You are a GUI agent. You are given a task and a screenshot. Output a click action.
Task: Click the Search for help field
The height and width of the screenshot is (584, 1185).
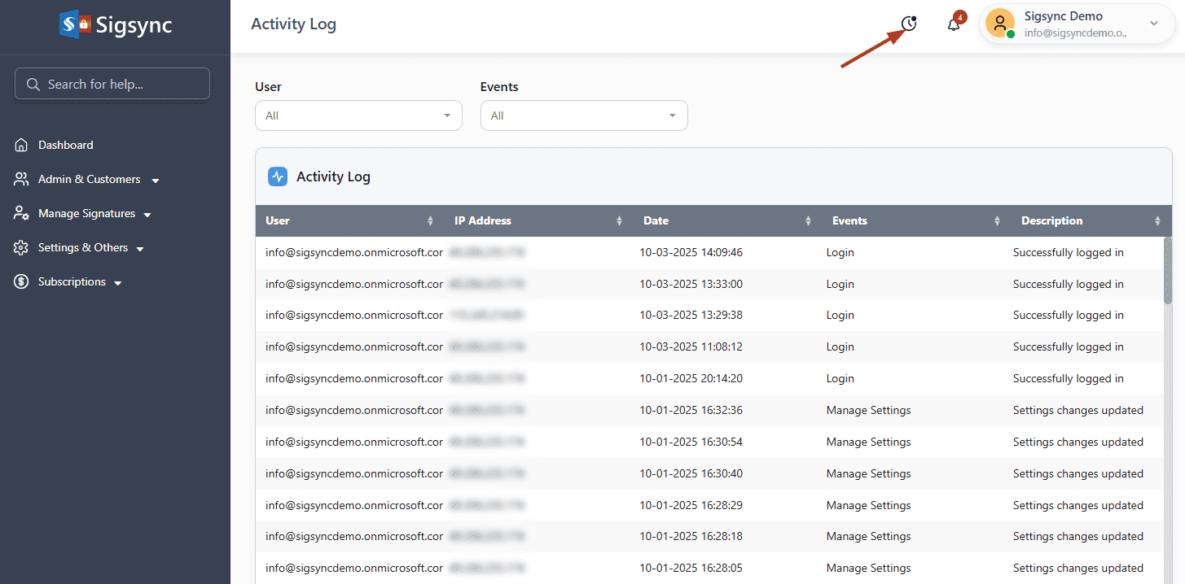coord(112,84)
